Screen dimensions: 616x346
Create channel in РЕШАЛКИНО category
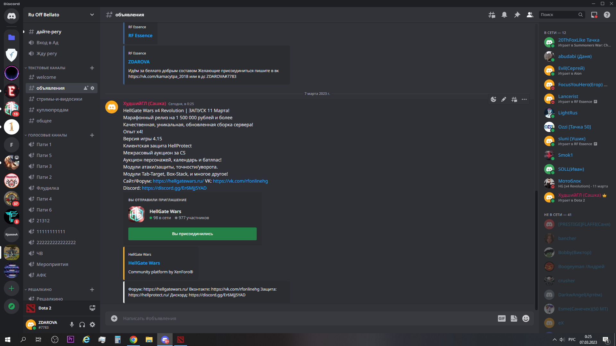(92, 290)
